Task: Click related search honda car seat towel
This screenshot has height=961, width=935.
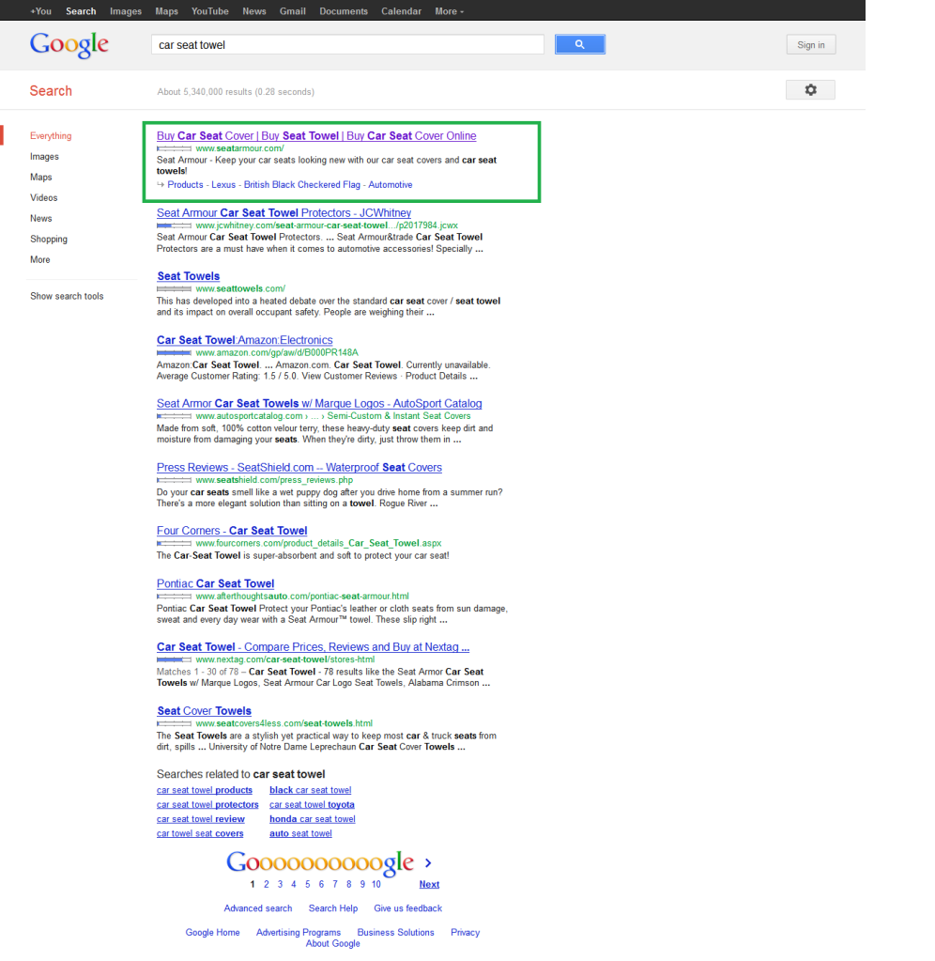Action: tap(313, 819)
